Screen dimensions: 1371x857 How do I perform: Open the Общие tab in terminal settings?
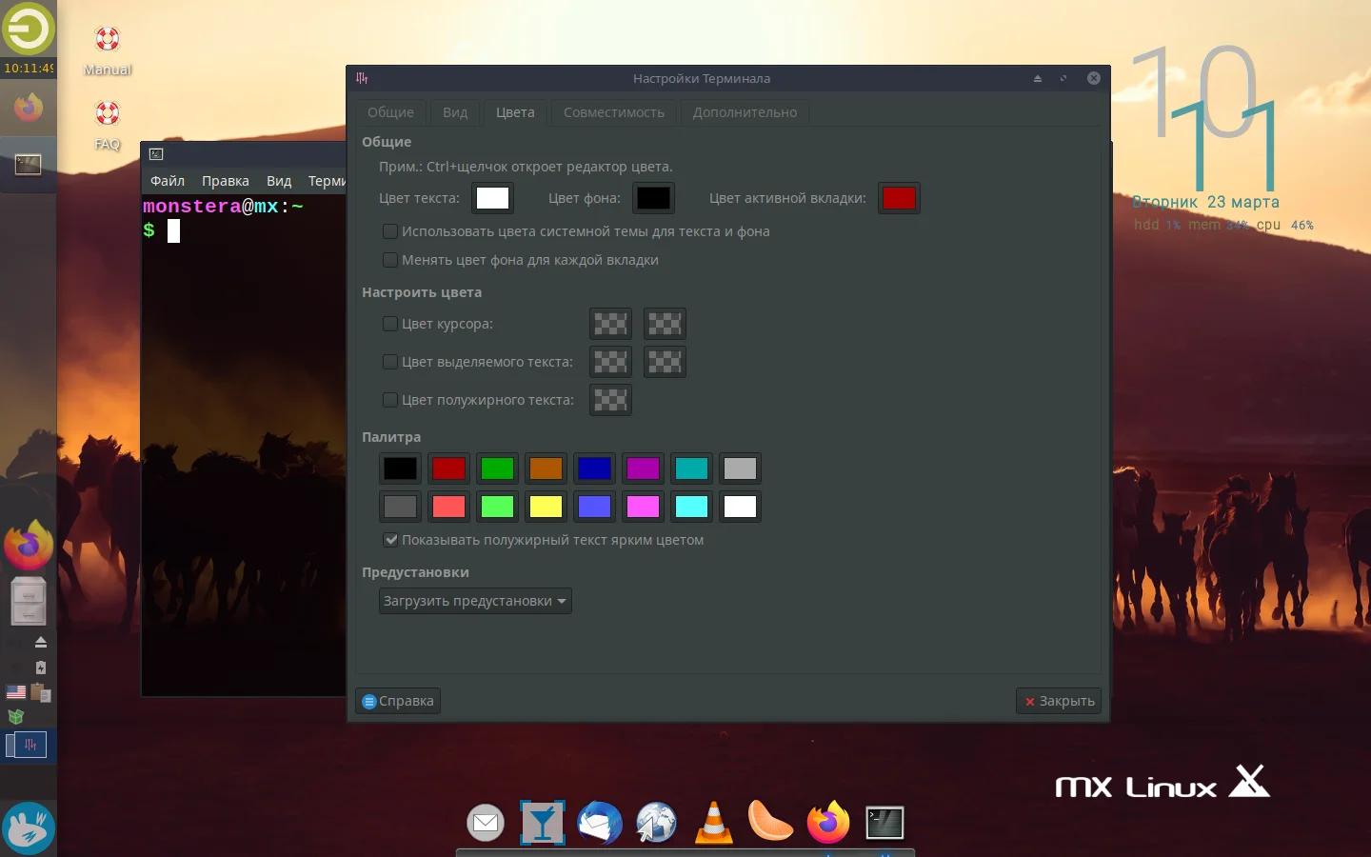390,112
